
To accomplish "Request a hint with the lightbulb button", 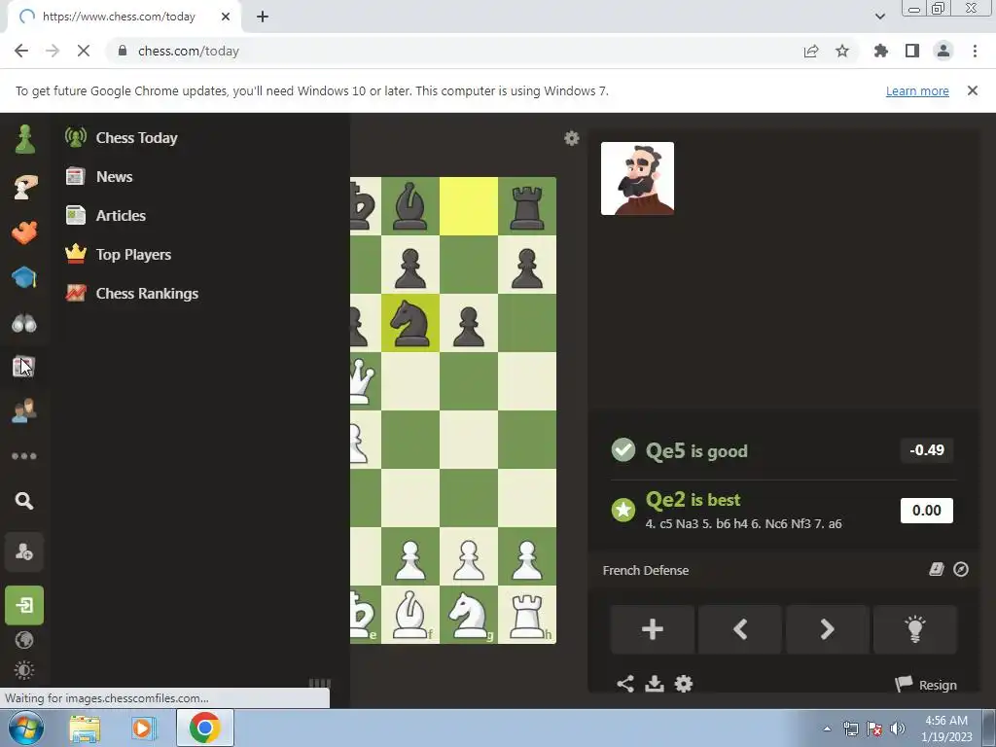I will click(914, 629).
